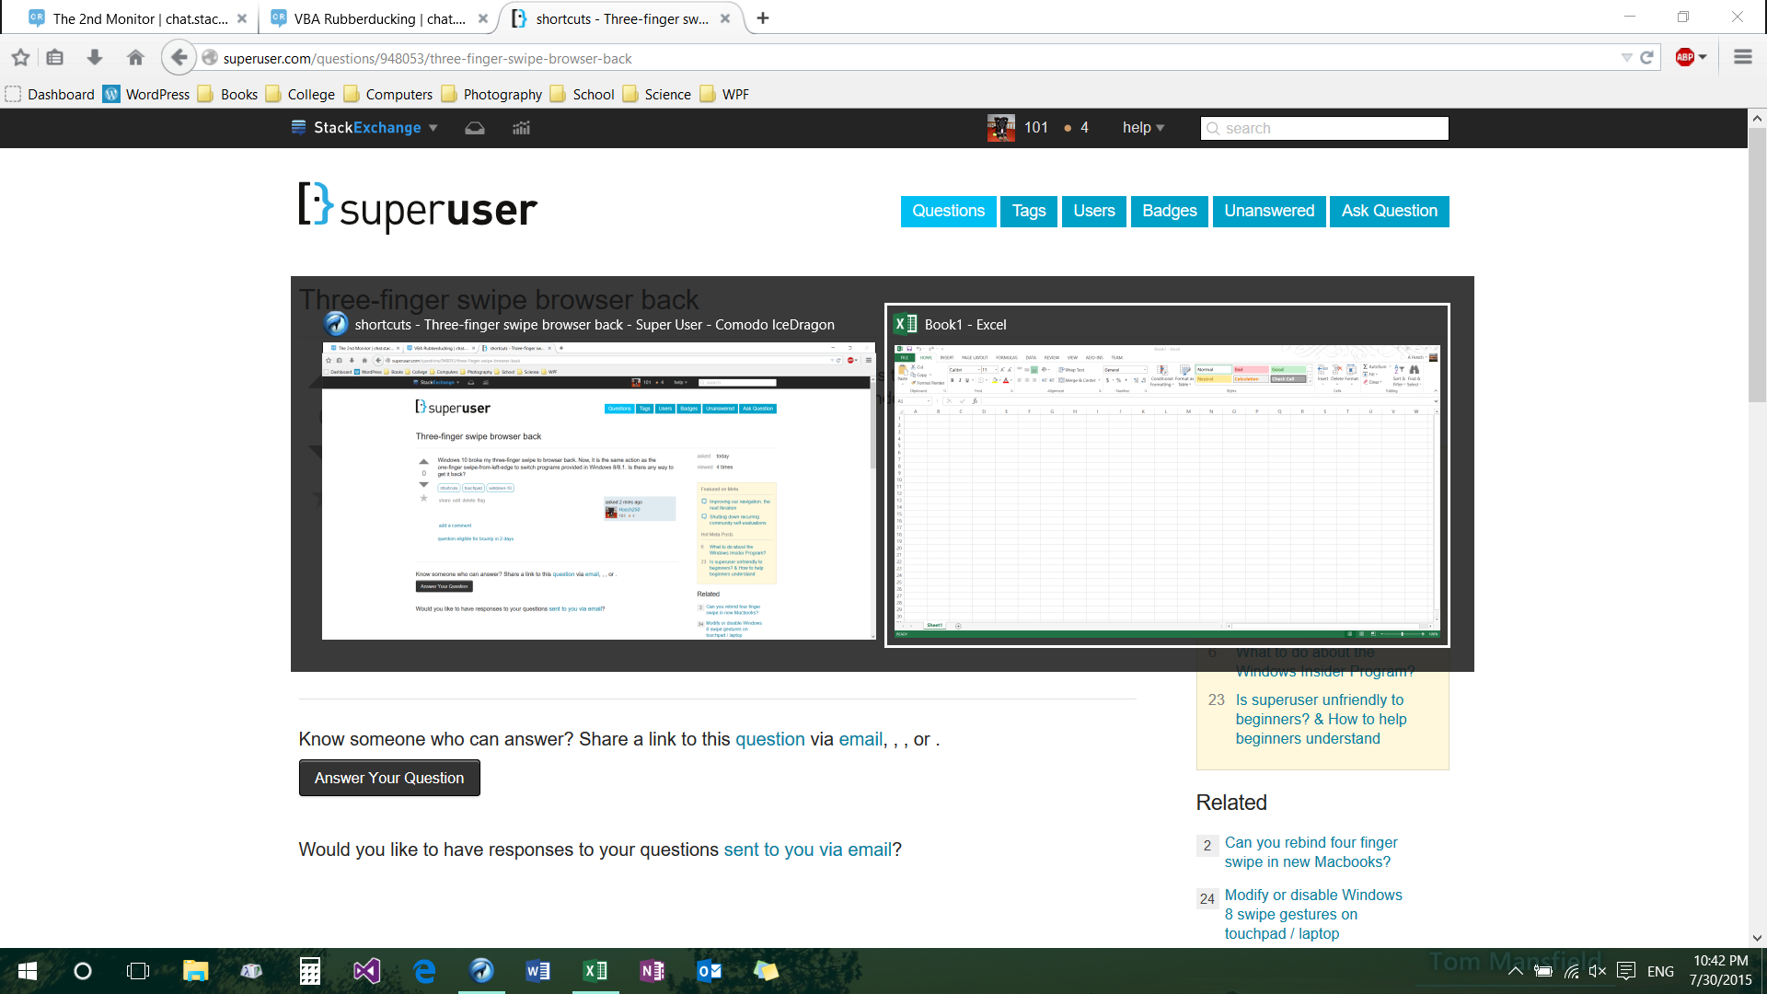
Task: Open 'Modify or disable Windows 8 swipe gestures' link
Action: coord(1313,914)
